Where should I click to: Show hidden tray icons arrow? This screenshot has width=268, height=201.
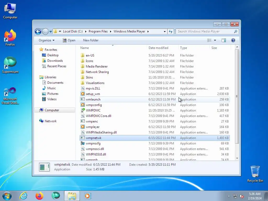(x=229, y=196)
